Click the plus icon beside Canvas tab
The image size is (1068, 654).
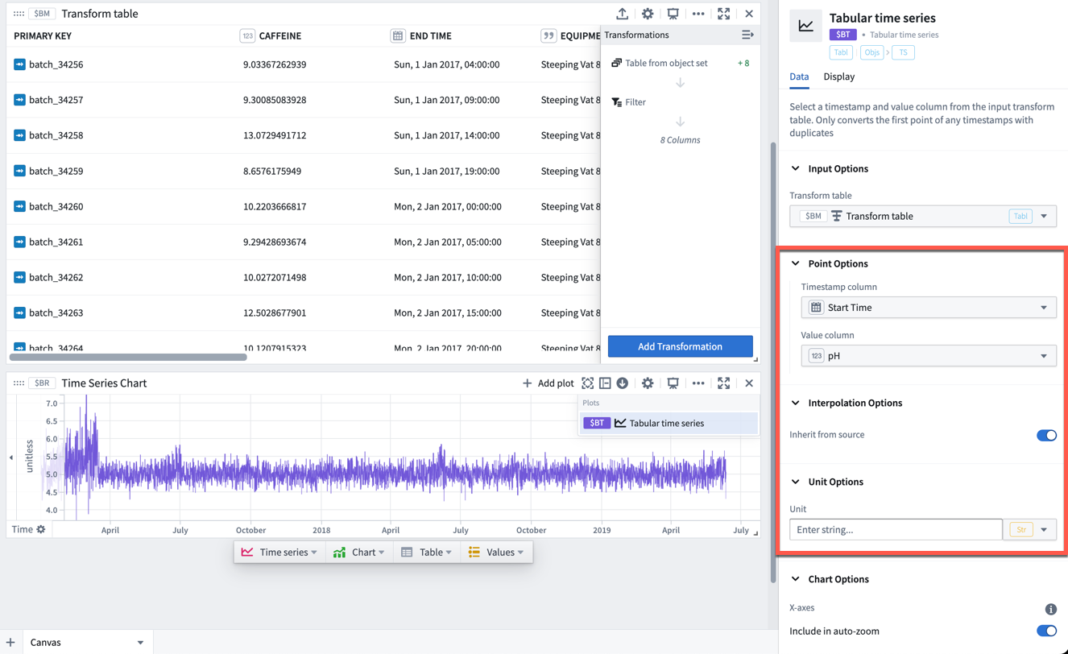[x=10, y=642]
